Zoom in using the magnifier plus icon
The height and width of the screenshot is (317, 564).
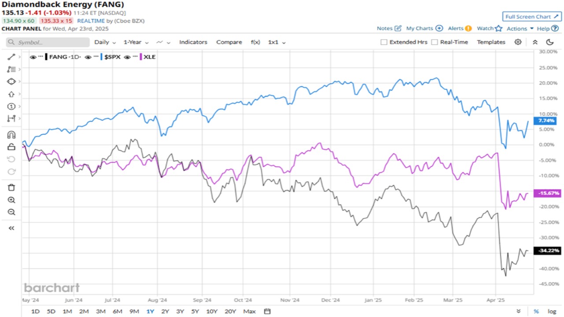tap(11, 200)
